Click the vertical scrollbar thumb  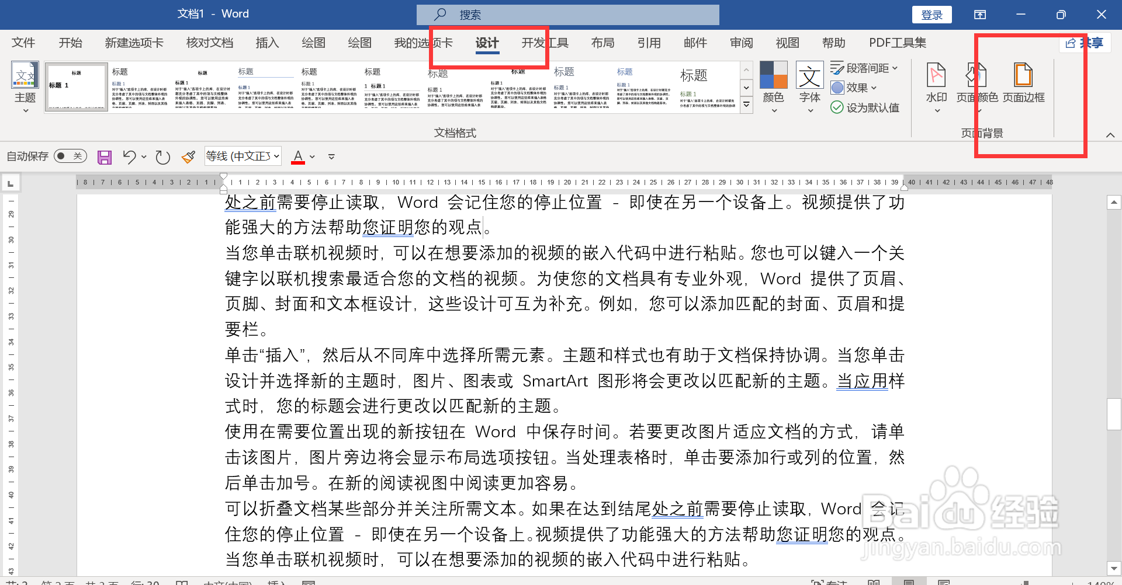tap(1114, 414)
